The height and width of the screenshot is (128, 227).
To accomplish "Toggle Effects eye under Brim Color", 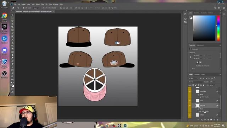I will tap(198, 95).
